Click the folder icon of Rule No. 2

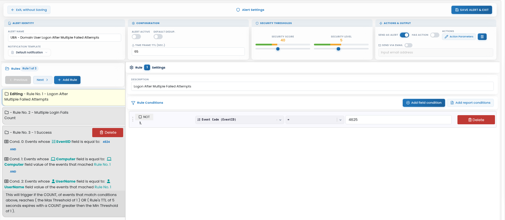(x=7, y=113)
